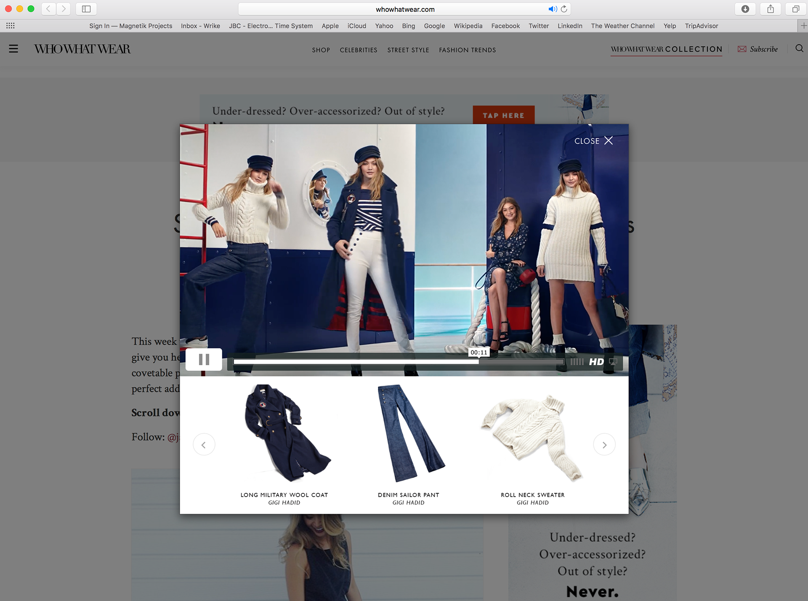Reload the whowhatwear.com page
This screenshot has height=601, width=808.
pyautogui.click(x=564, y=9)
